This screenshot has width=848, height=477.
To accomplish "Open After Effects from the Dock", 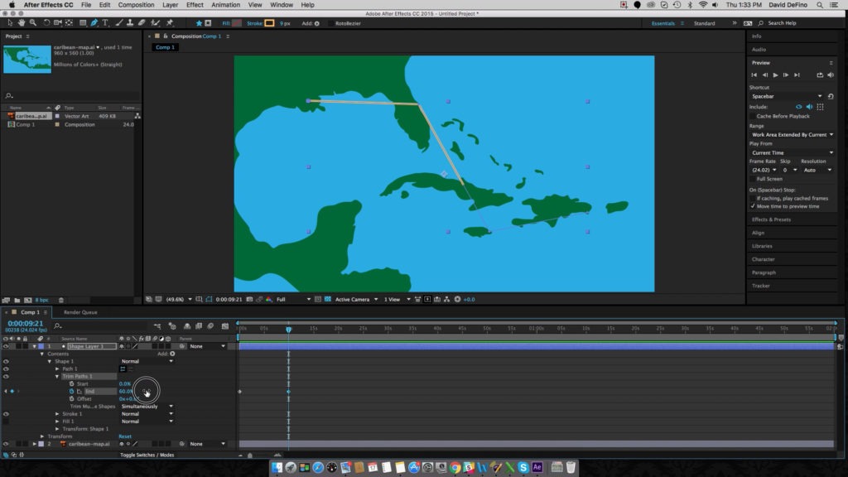I will click(x=537, y=467).
